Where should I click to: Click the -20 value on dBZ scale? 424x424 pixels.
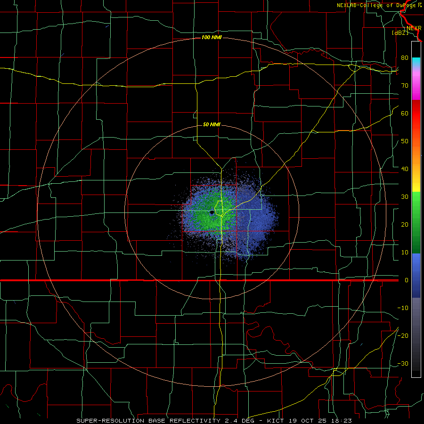[x=403, y=335]
